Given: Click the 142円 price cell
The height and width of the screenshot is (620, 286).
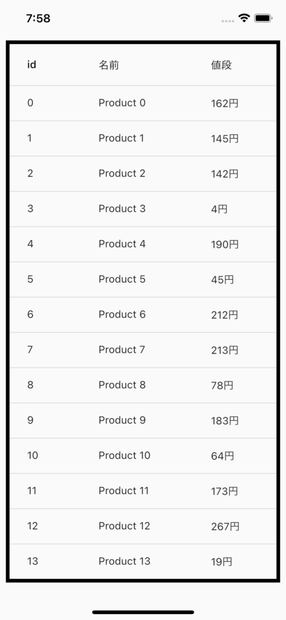Looking at the screenshot, I should click(225, 174).
